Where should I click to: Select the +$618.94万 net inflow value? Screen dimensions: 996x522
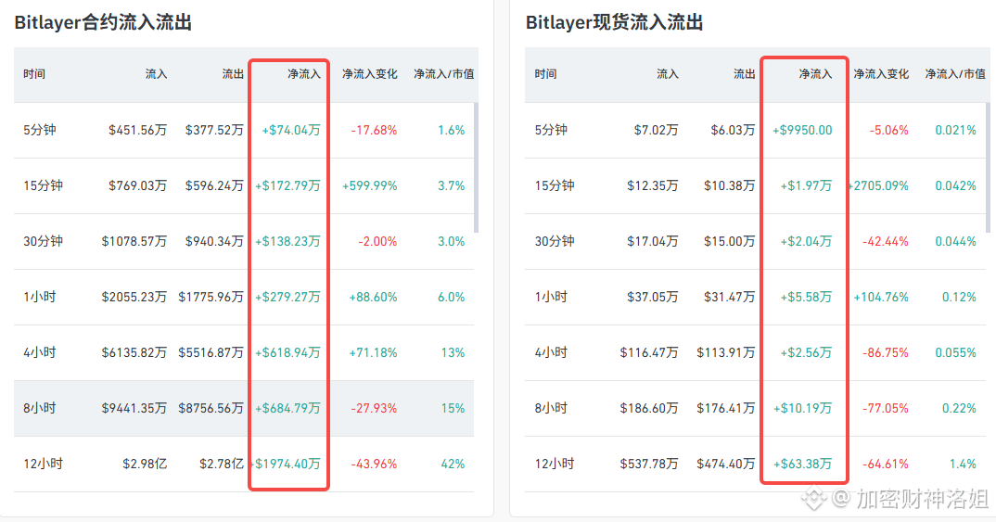(287, 352)
